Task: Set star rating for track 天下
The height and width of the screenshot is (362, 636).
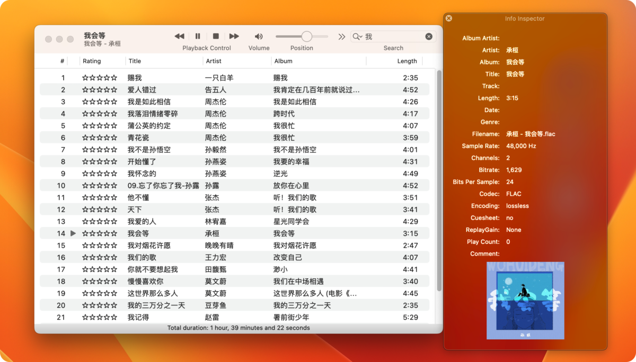Action: [x=100, y=210]
